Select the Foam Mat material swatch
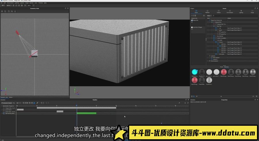The width and height of the screenshot is (259, 141). tap(202, 80)
